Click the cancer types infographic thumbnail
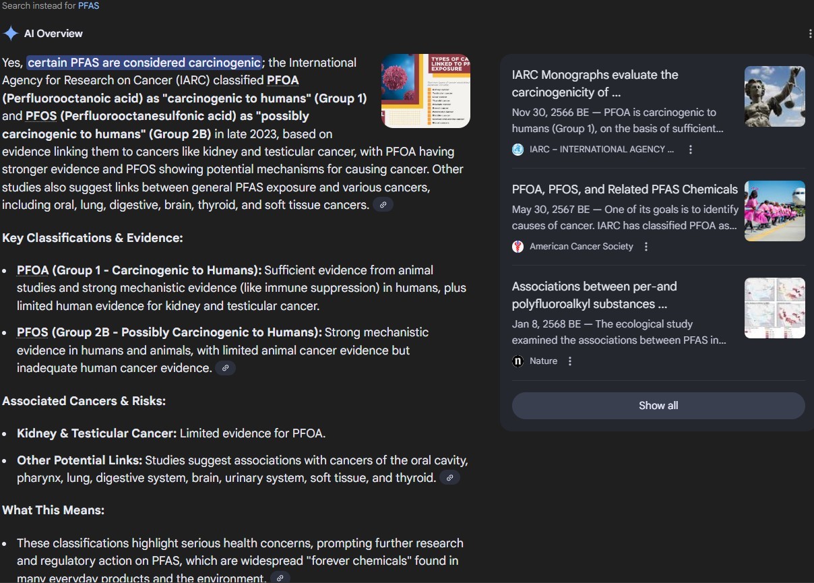This screenshot has width=814, height=583. coord(426,91)
